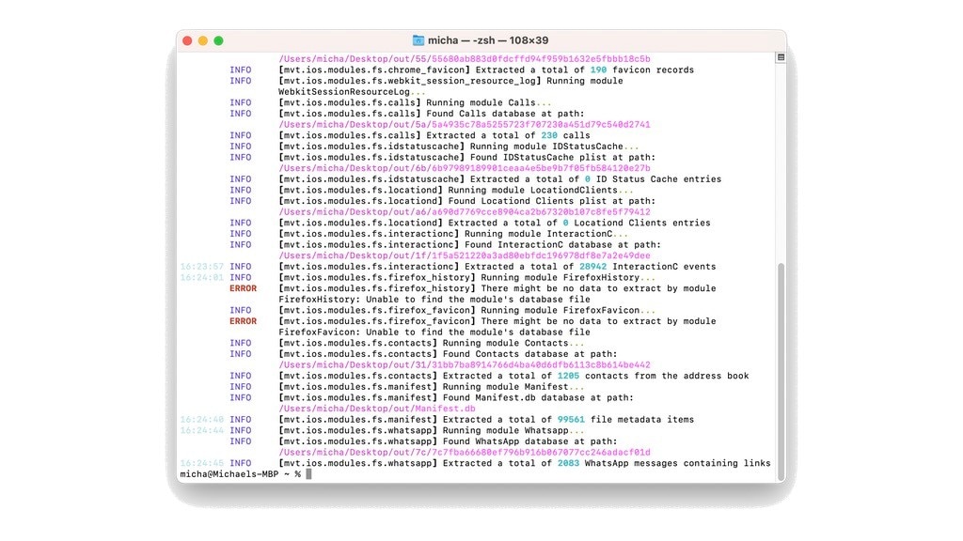This screenshot has width=963, height=541.
Task: Click the marker overview icon at top right
Action: [780, 56]
